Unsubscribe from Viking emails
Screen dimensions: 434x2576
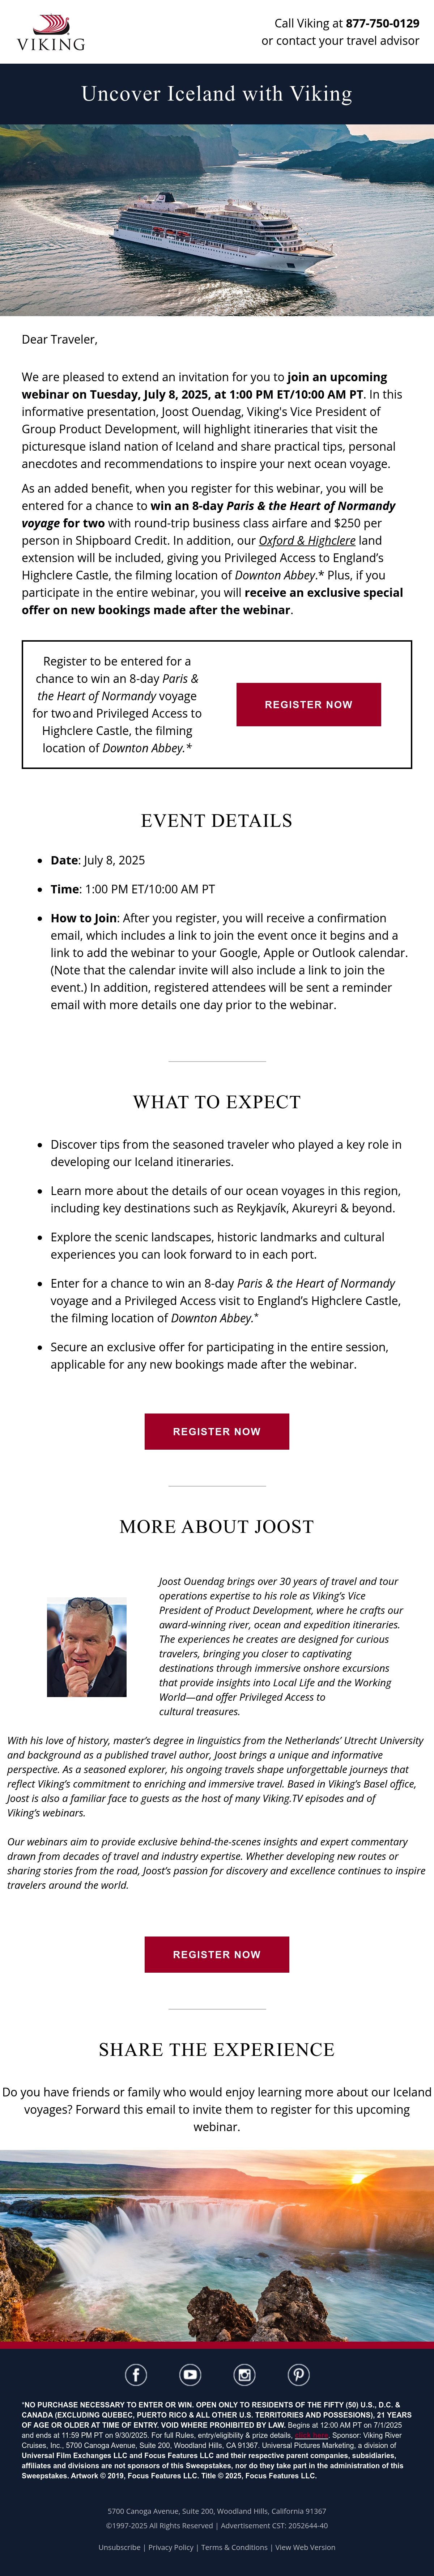(119, 2547)
